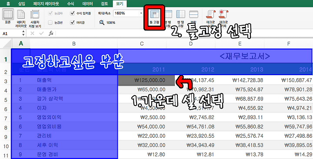Click cell ₩142,728.38
Image resolution: width=313 pixels, height=159 pixels.
240,80
